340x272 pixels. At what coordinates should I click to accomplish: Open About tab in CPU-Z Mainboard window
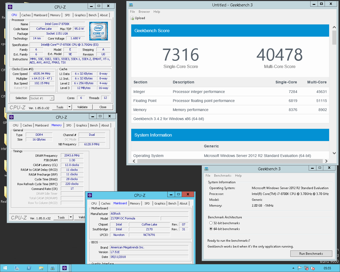coord(184,203)
